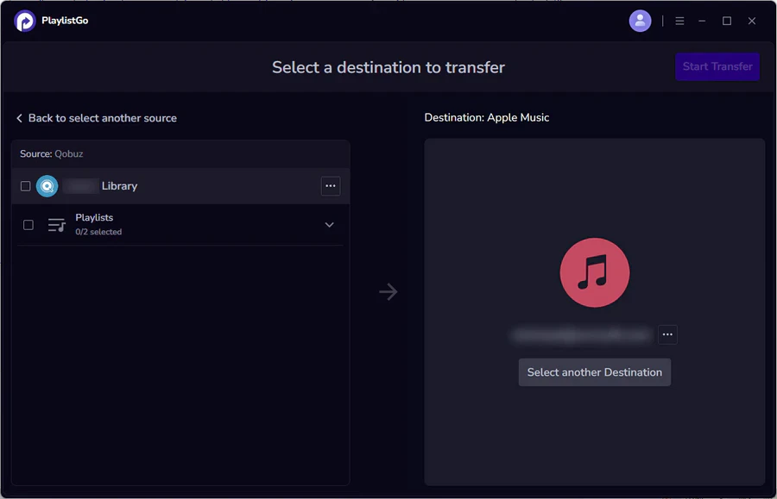777x499 pixels.
Task: Close the PlaylistGo window
Action: tap(752, 21)
